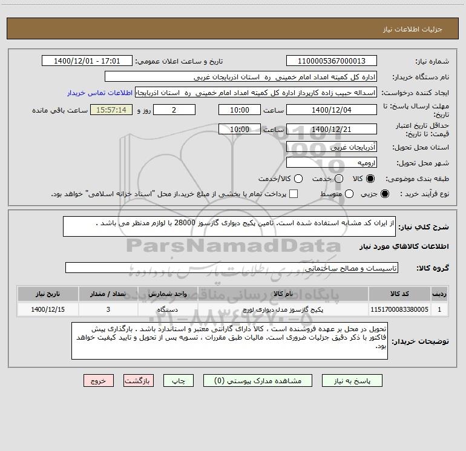The height and width of the screenshot is (451, 466).
Task: Click the remaining time field 15:57:14
Action: 111,110
